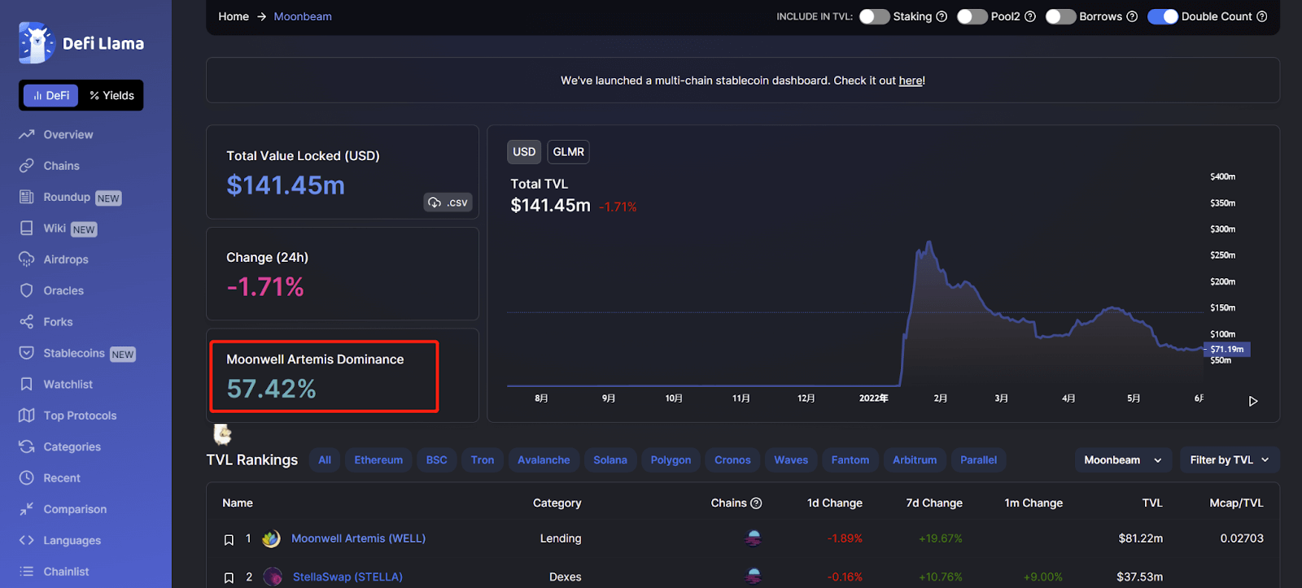This screenshot has width=1302, height=588.
Task: Sort table by TVL column
Action: (1152, 503)
